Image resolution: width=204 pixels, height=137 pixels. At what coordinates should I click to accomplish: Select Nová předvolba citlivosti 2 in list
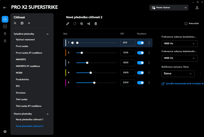(30, 126)
